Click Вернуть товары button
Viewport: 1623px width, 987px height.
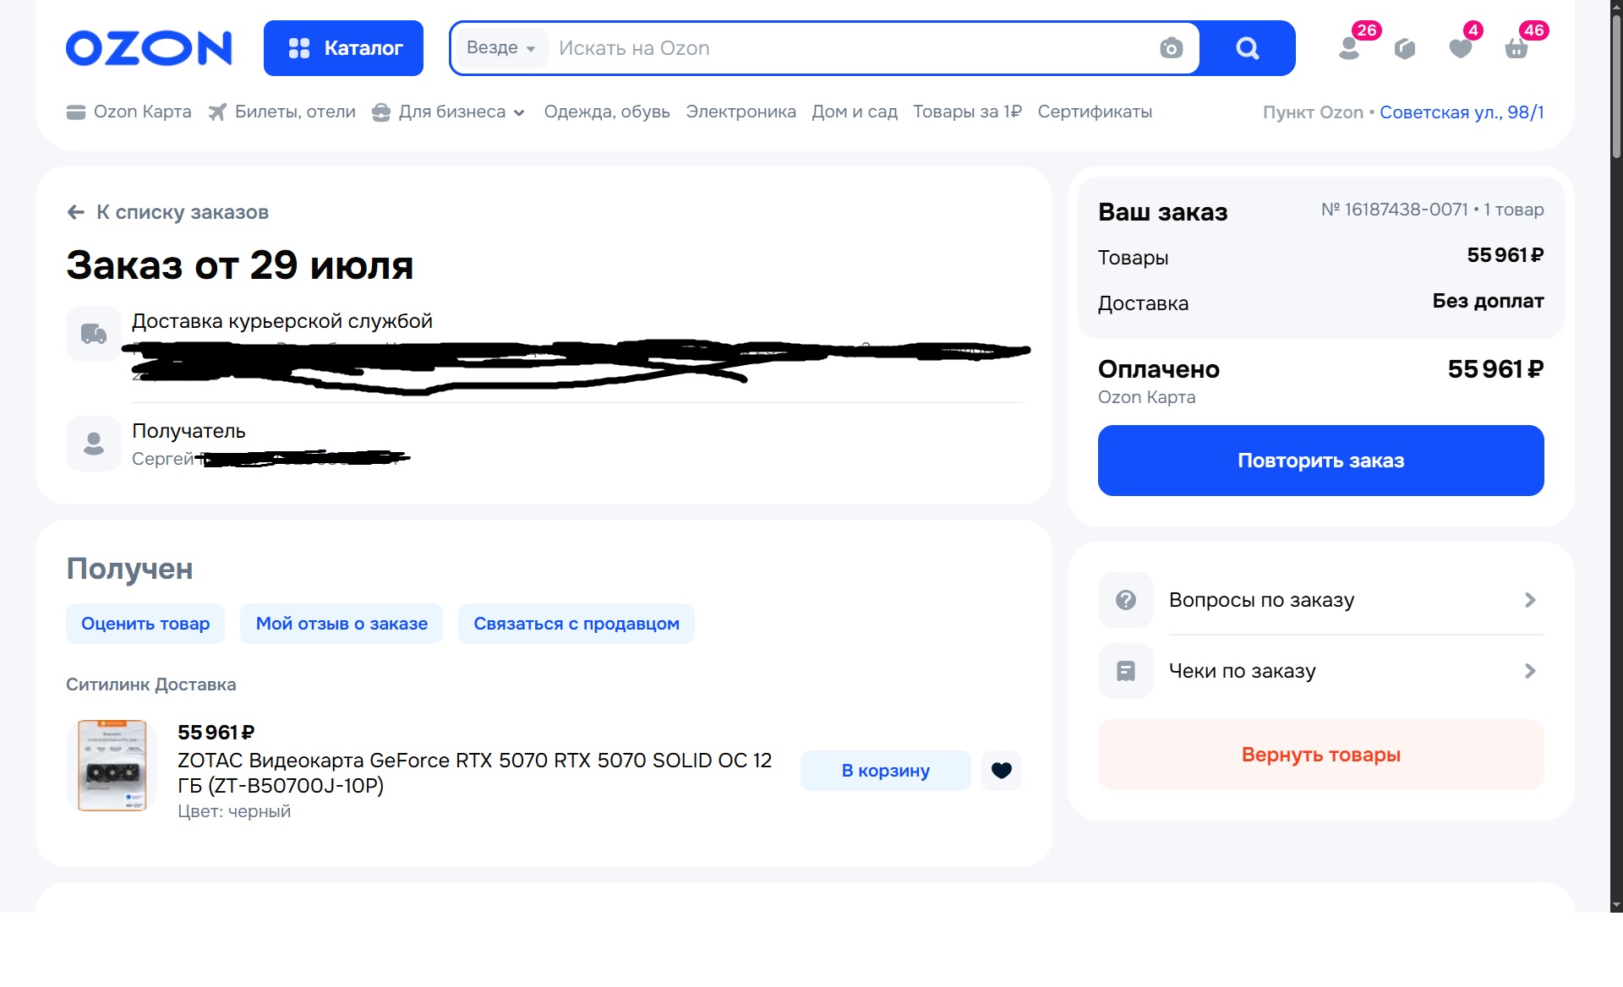(1320, 755)
